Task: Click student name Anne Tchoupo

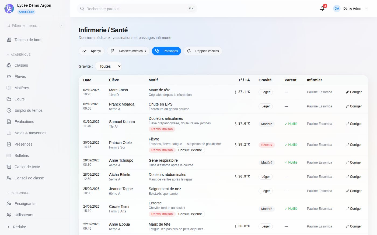Action: 121,160
